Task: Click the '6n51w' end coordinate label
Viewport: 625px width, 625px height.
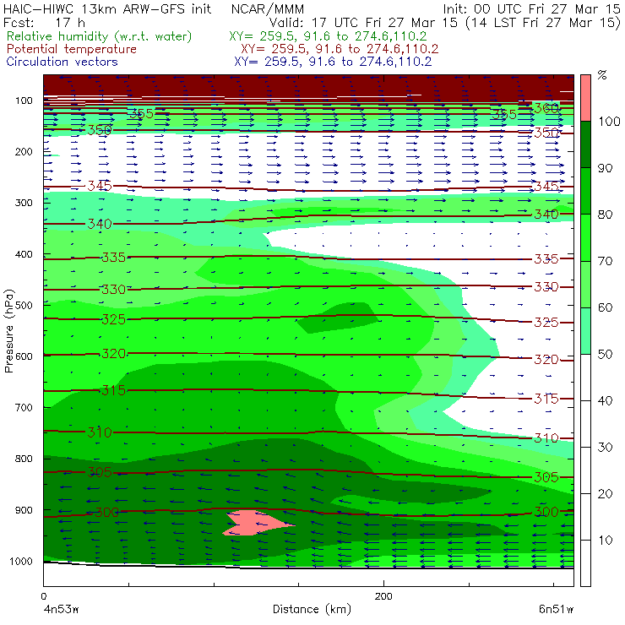Action: [556, 609]
